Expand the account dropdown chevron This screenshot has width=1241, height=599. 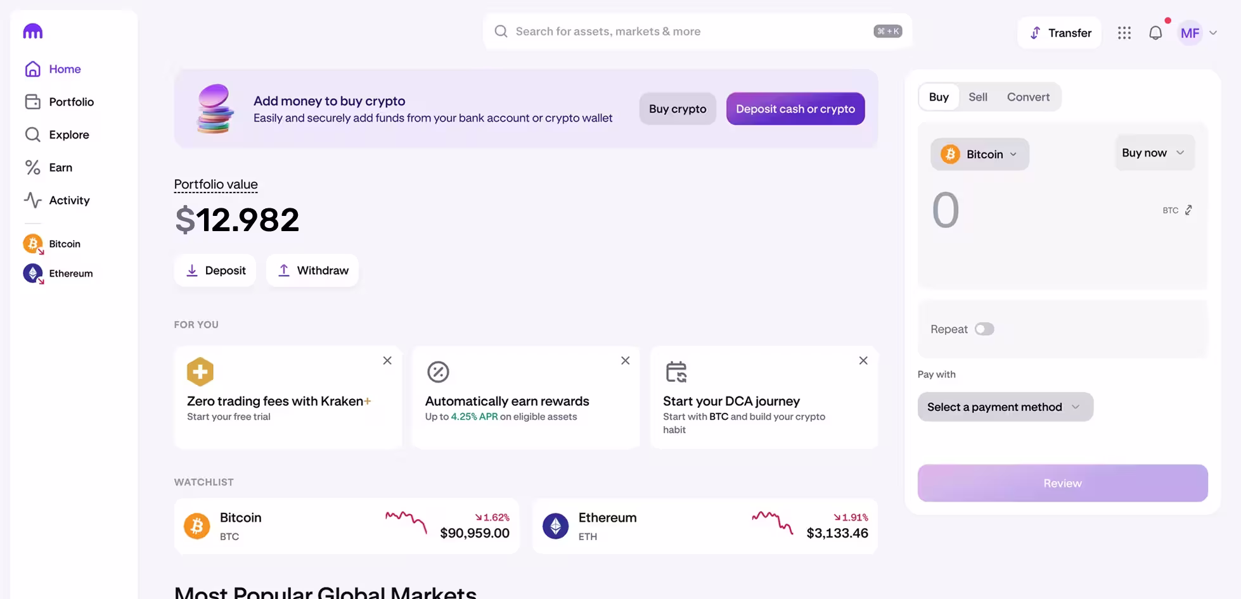click(x=1213, y=33)
